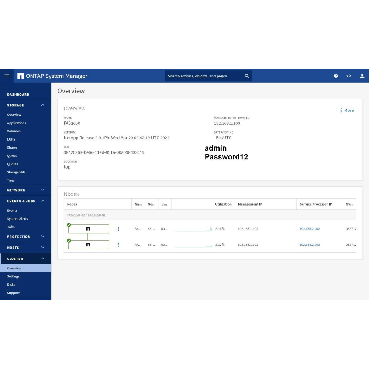Click the More button in Overview card

346,110
